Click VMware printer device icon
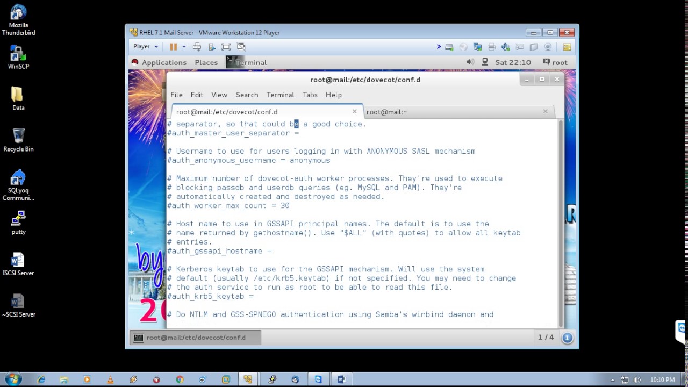The width and height of the screenshot is (688, 387). point(491,47)
